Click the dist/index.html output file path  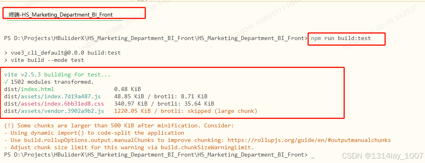(29, 89)
